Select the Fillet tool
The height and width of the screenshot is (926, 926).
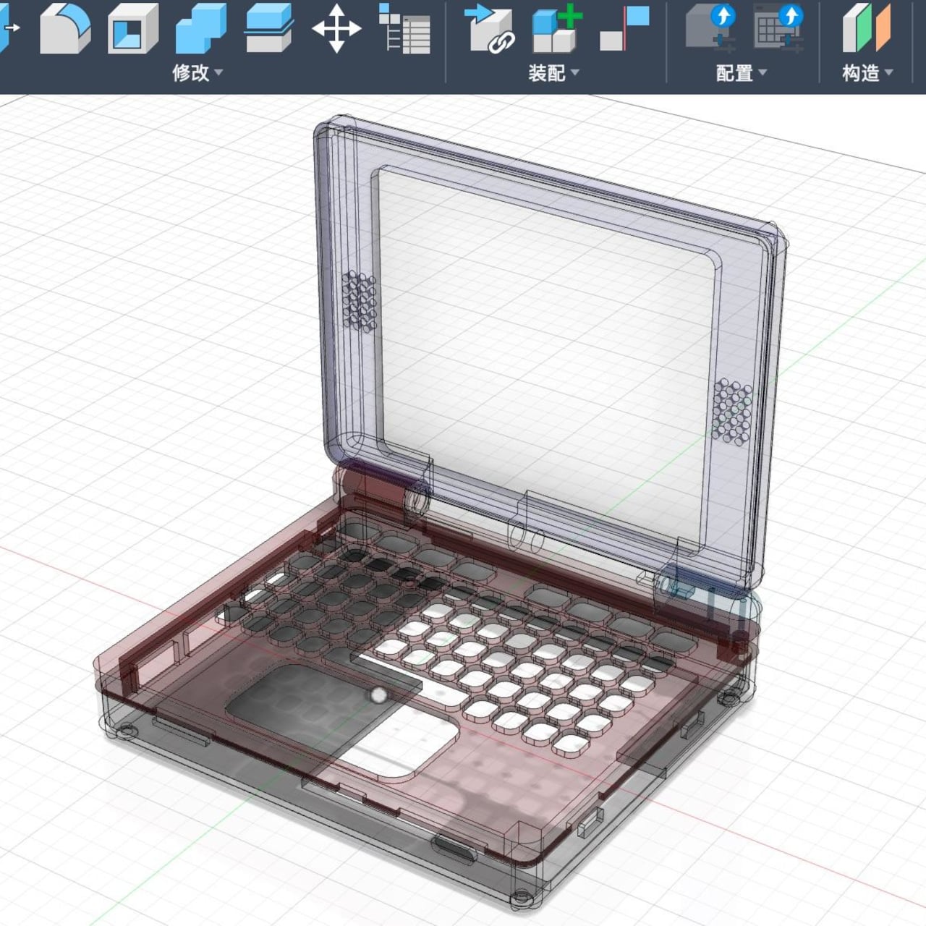tap(65, 30)
